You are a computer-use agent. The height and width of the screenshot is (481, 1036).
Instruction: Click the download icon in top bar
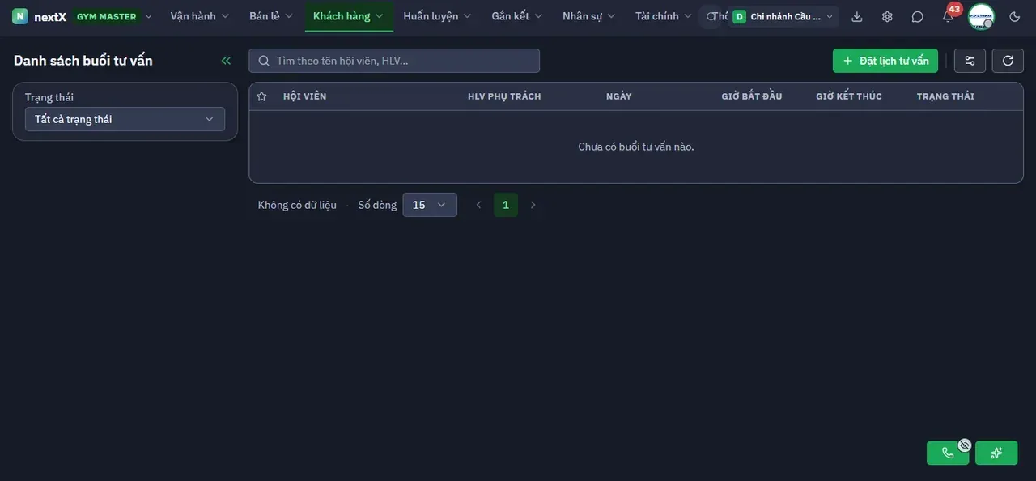click(857, 16)
